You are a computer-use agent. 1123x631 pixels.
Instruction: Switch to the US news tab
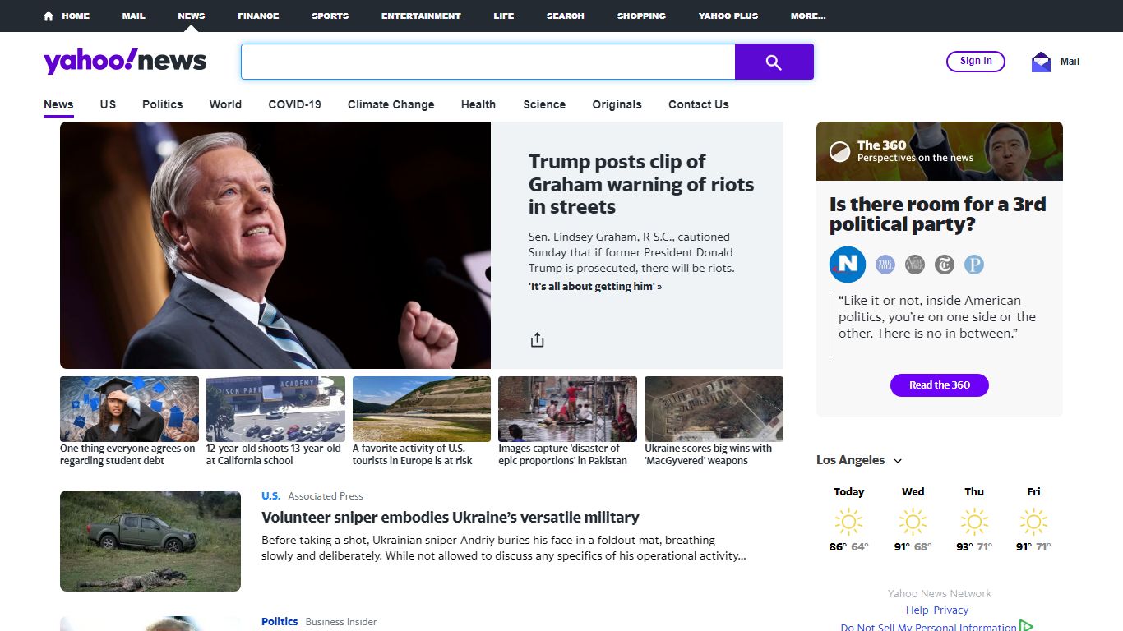pos(108,104)
